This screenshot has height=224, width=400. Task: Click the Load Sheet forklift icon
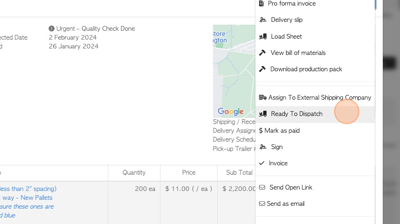[x=263, y=36]
